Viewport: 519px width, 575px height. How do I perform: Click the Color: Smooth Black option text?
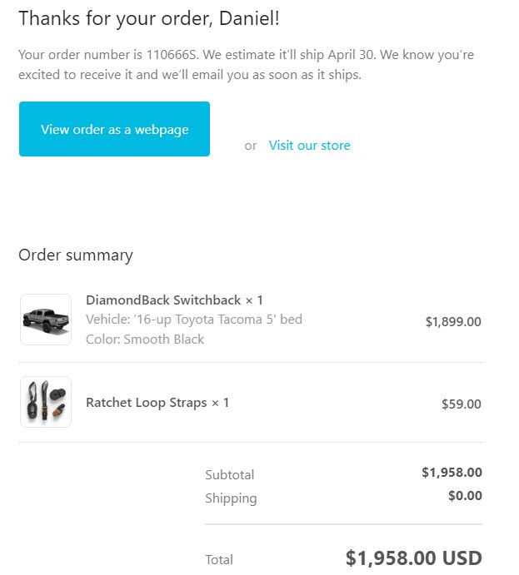click(x=145, y=340)
